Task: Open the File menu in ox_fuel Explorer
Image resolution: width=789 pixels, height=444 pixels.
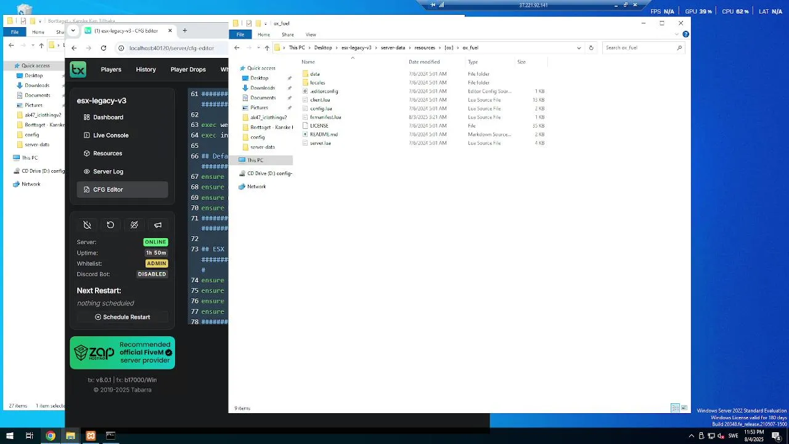Action: (x=240, y=35)
